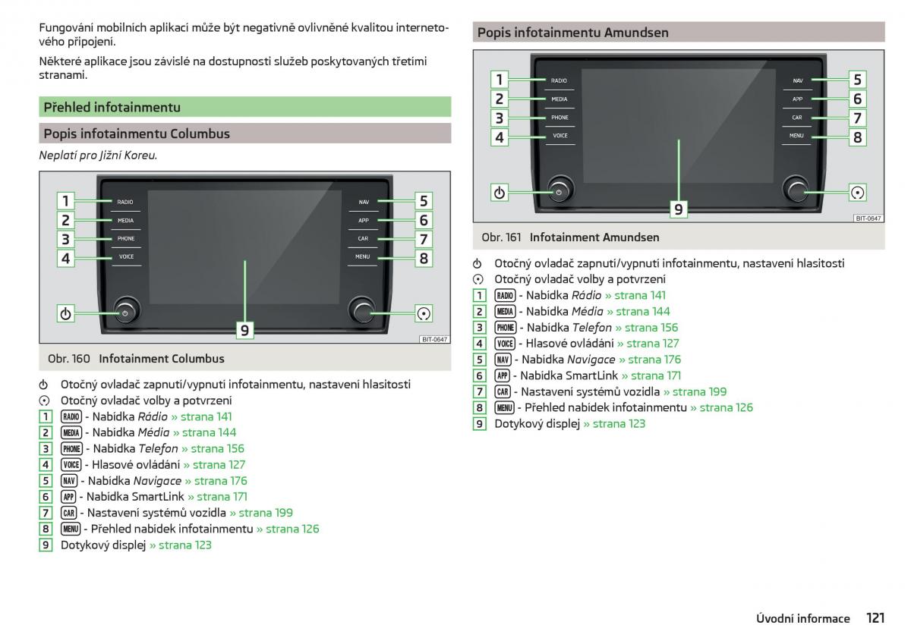The image size is (911, 641).
Task: Click RADIO button on Amundsen infotainment diagram
Action: click(x=560, y=80)
